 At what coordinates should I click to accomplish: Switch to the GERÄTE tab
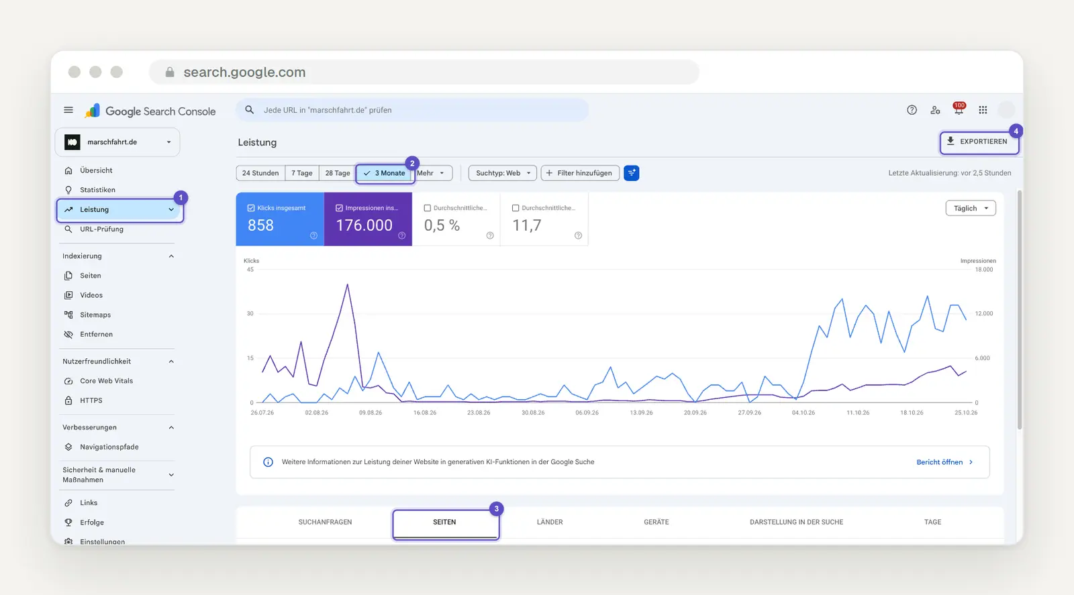tap(656, 522)
